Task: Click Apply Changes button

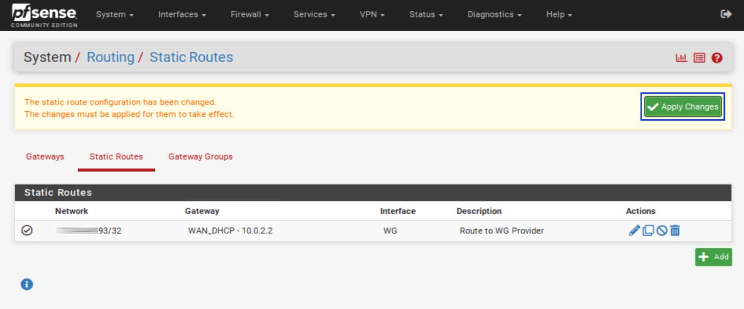Action: [683, 107]
